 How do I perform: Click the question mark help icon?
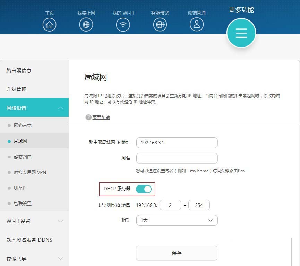[x=88, y=117]
